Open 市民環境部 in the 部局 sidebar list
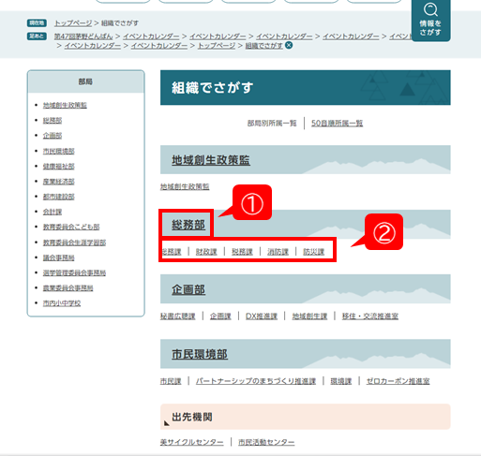Viewport: 481px width, 456px height. [x=58, y=151]
